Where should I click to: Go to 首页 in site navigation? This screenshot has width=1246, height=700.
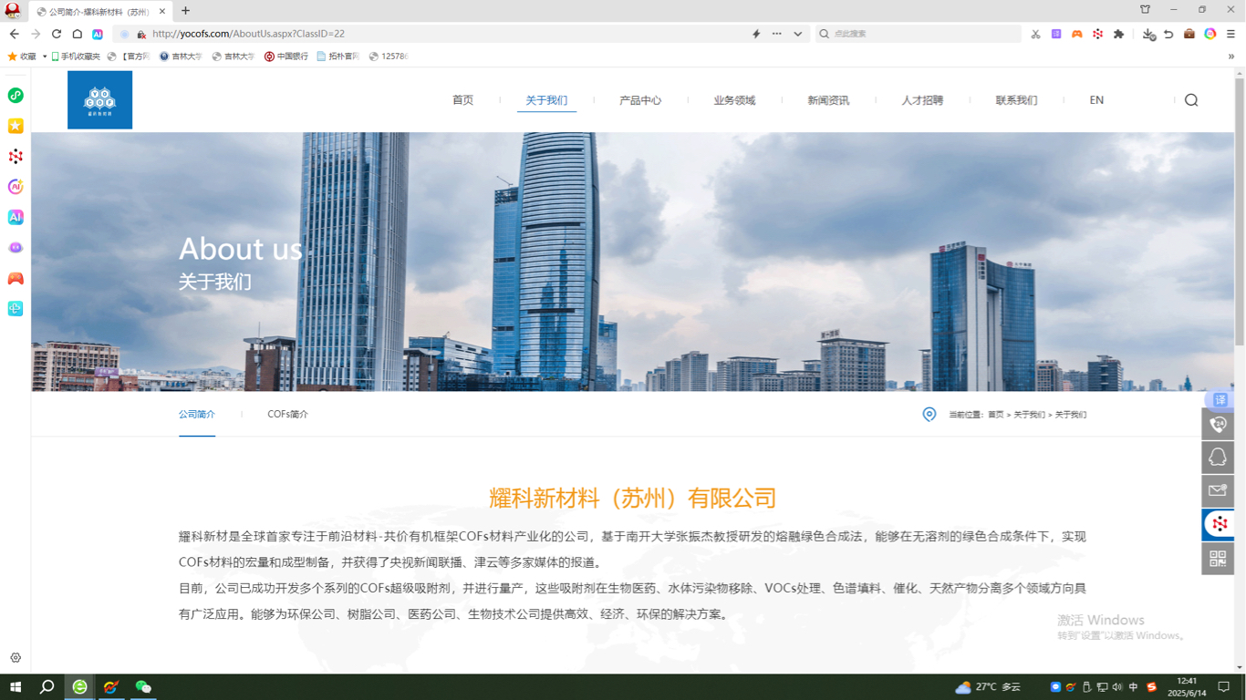[x=463, y=100]
